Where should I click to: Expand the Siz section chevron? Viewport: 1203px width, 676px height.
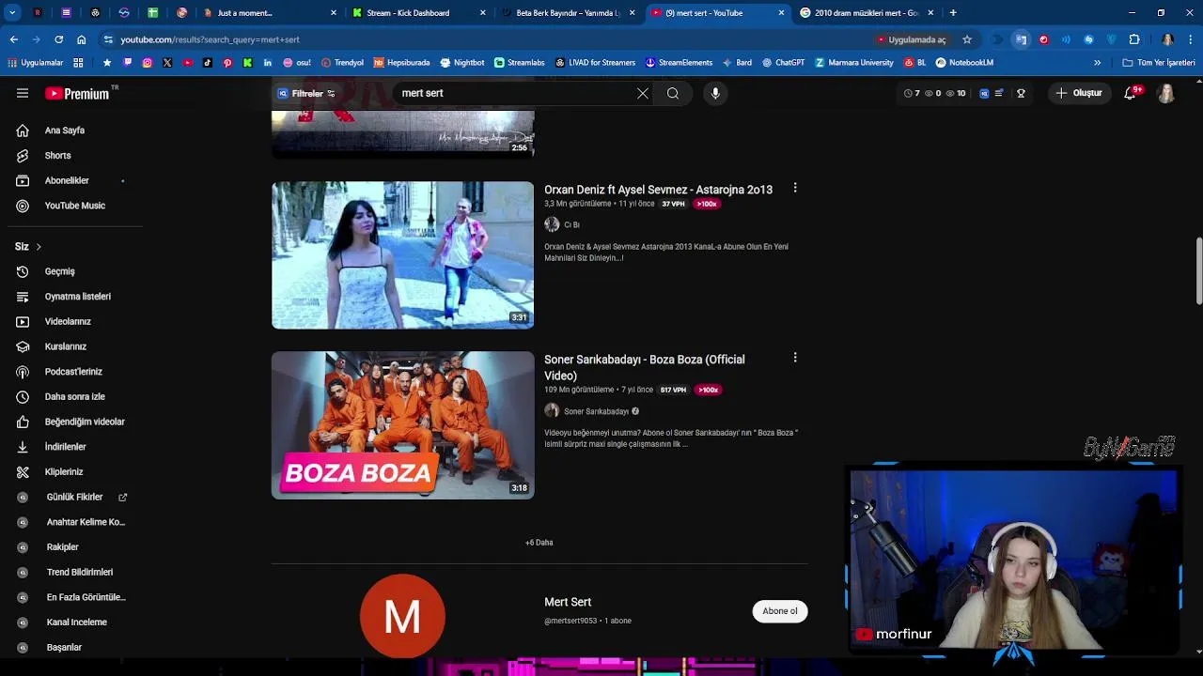click(x=39, y=247)
